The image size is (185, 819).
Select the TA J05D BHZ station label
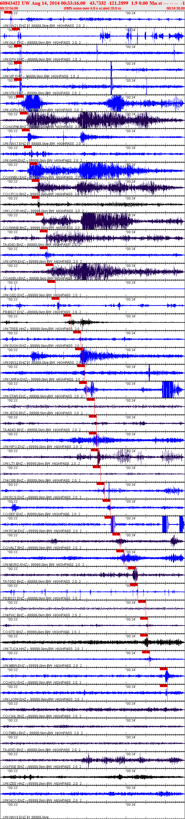(41, 750)
